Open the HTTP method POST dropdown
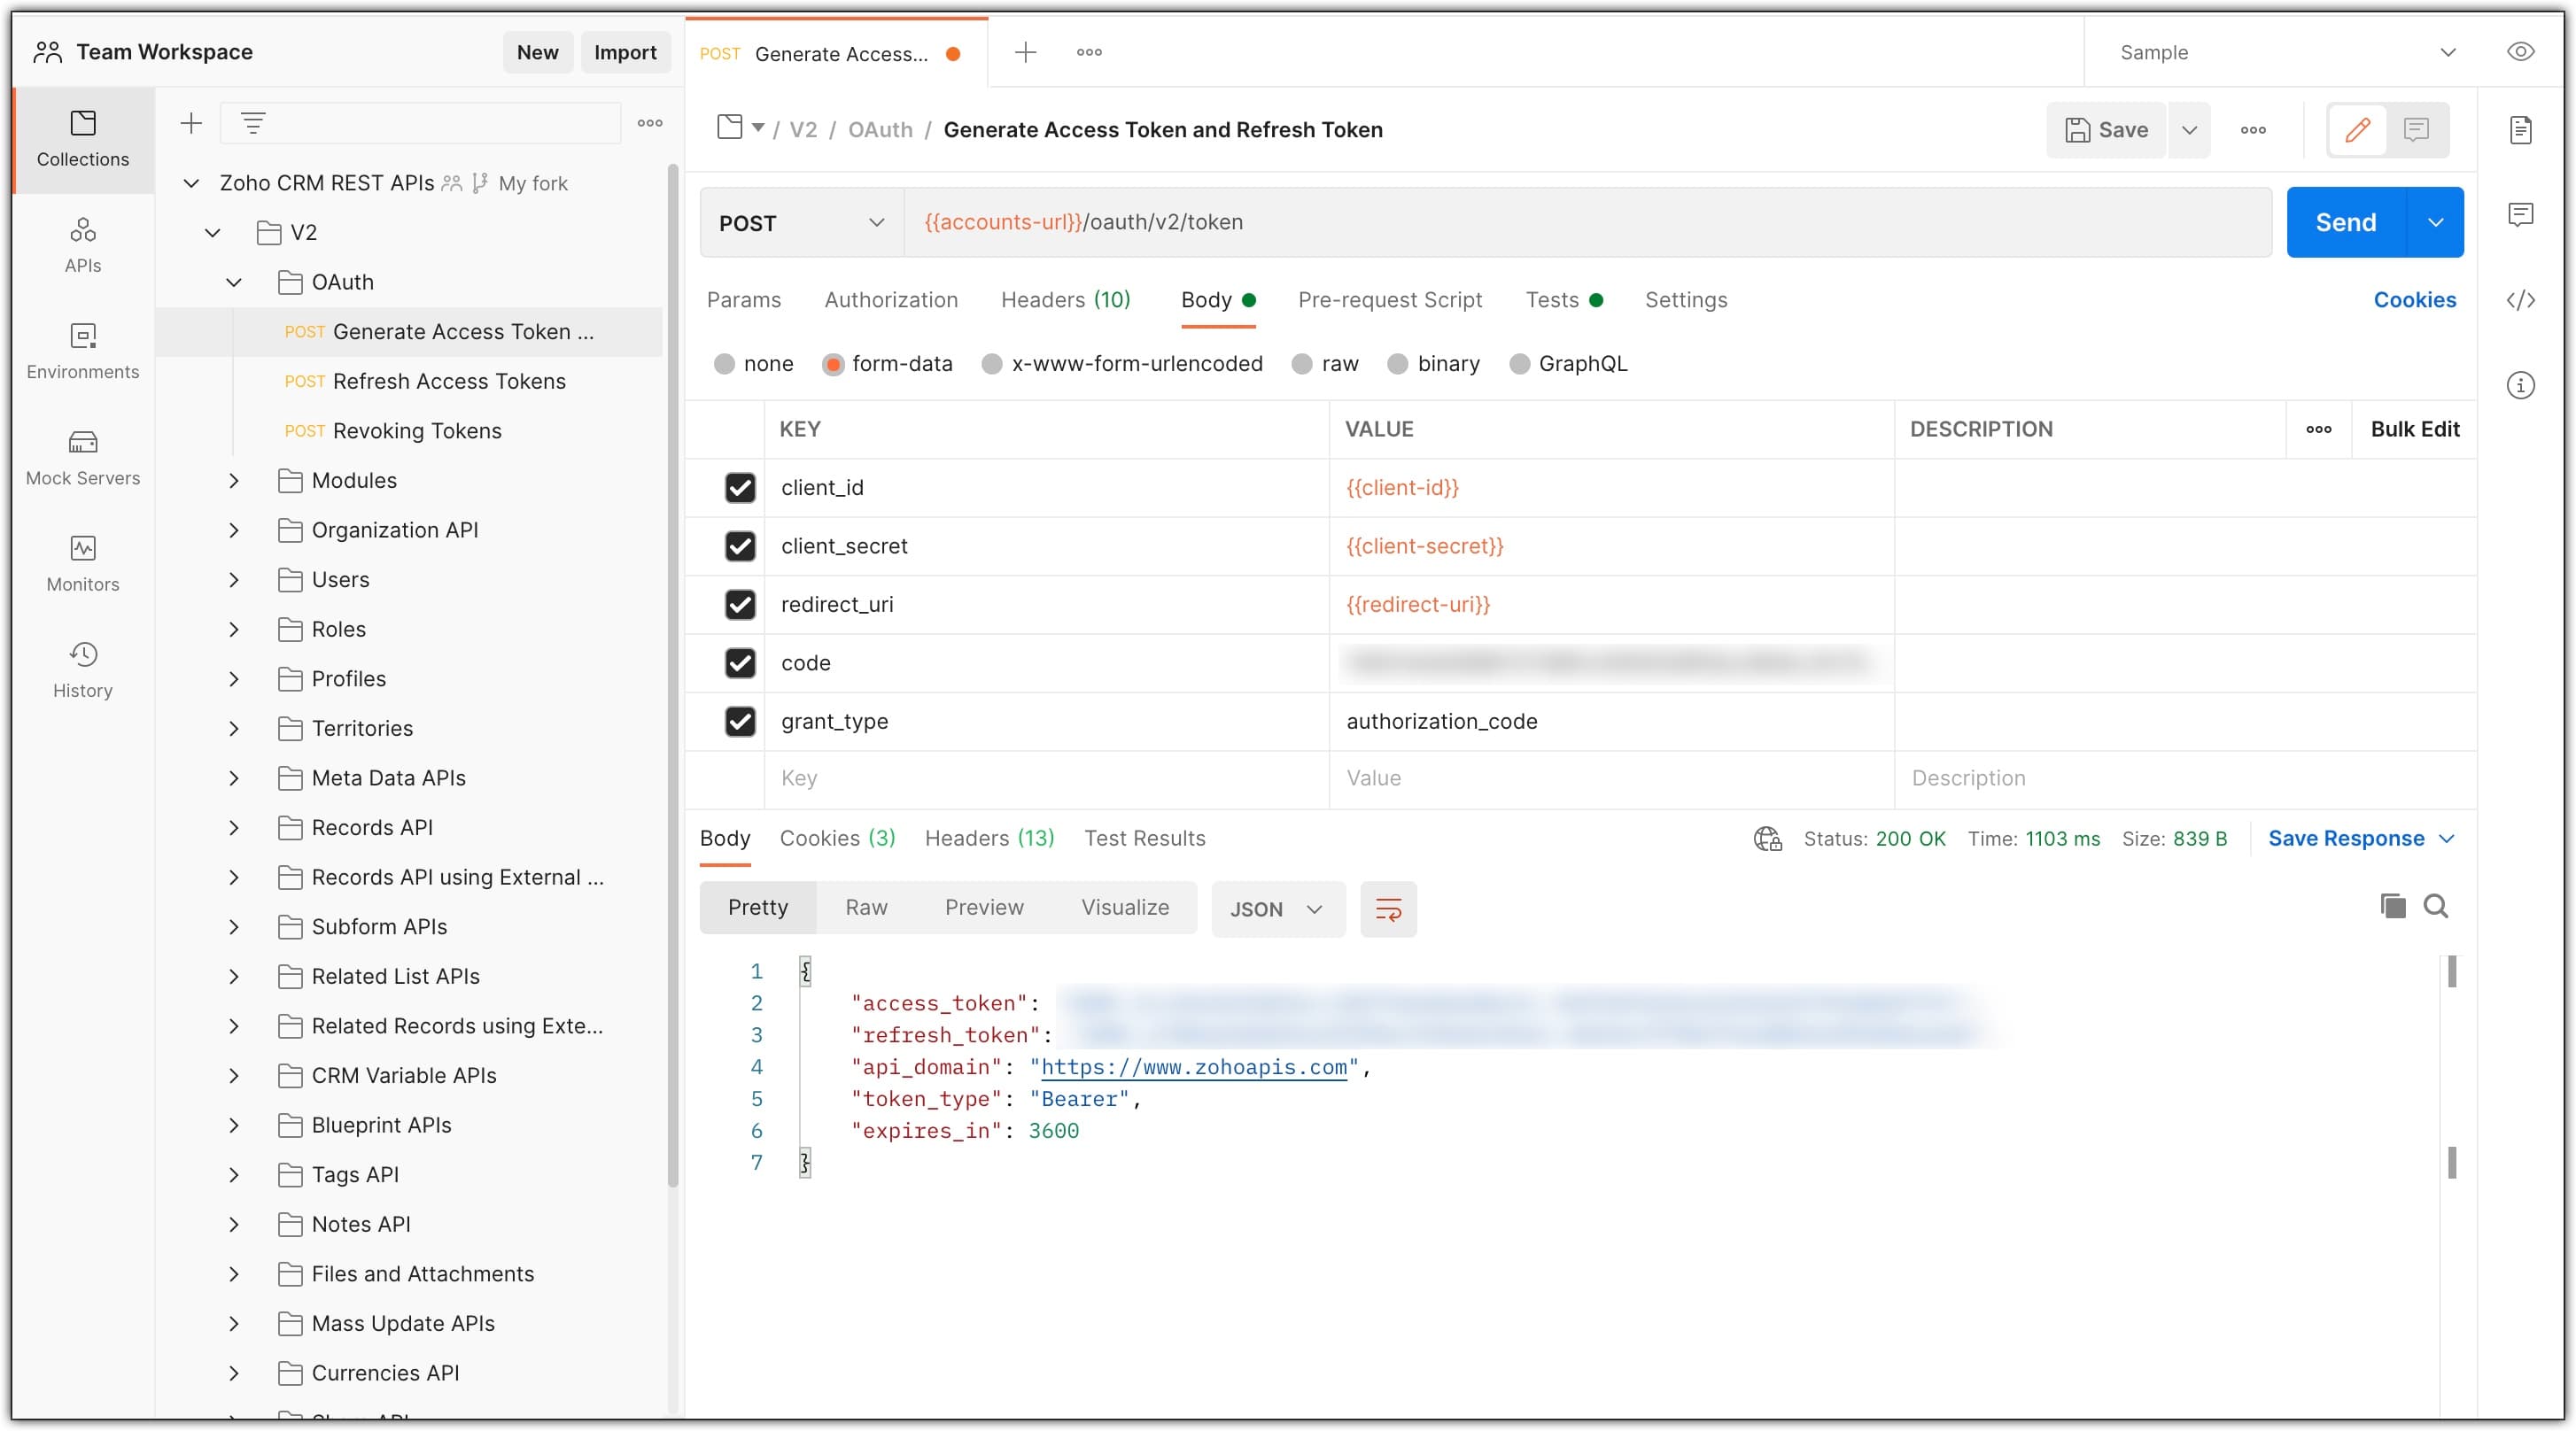The height and width of the screenshot is (1431, 2576). (802, 222)
